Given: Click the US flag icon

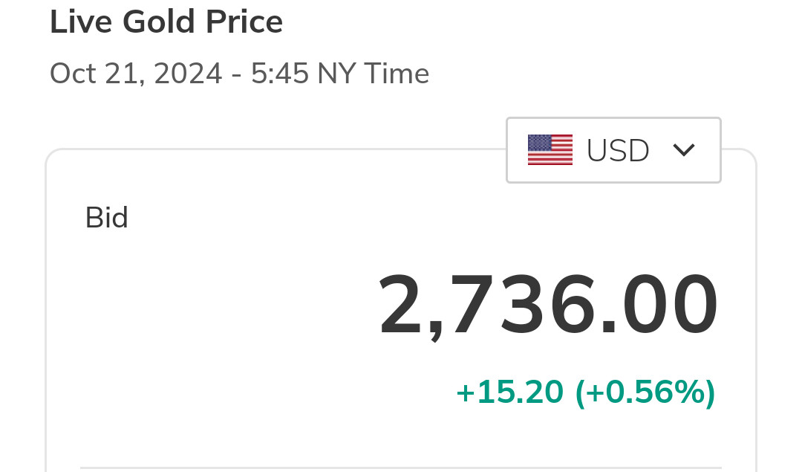Looking at the screenshot, I should (x=550, y=150).
